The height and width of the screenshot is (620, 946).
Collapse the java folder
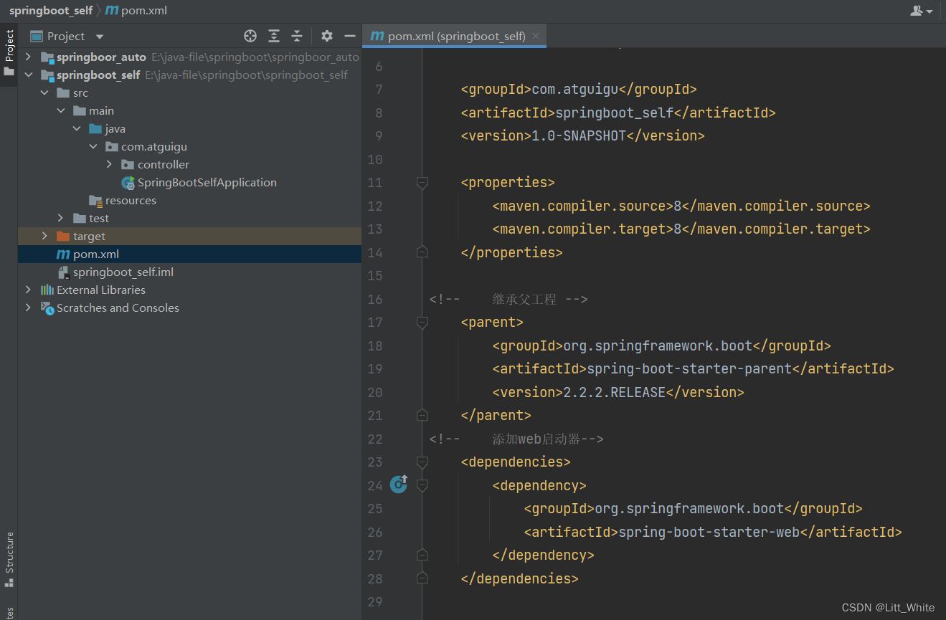pyautogui.click(x=77, y=128)
